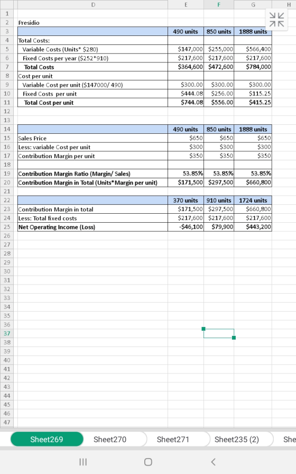Select column G header

click(253, 5)
